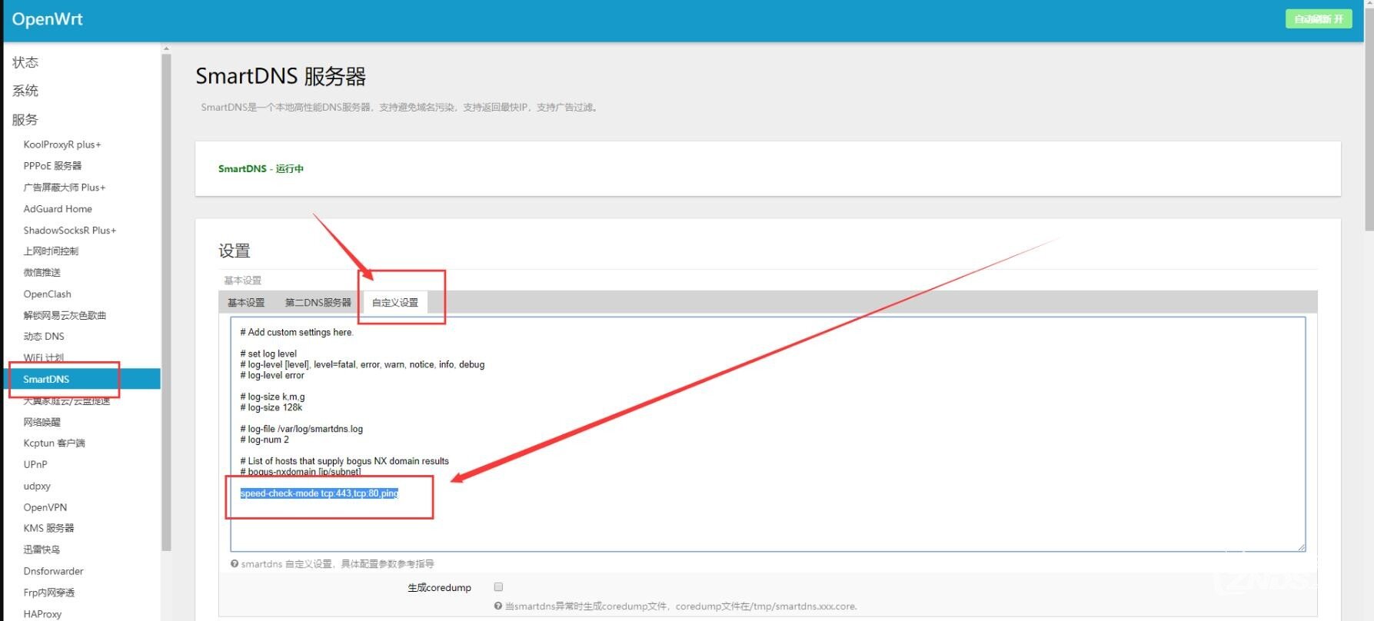The height and width of the screenshot is (621, 1374).
Task: Click the OpenWrt logo title
Action: 47,19
